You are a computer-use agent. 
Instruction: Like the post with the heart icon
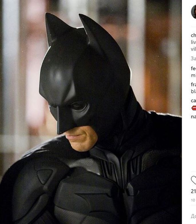point(194,180)
